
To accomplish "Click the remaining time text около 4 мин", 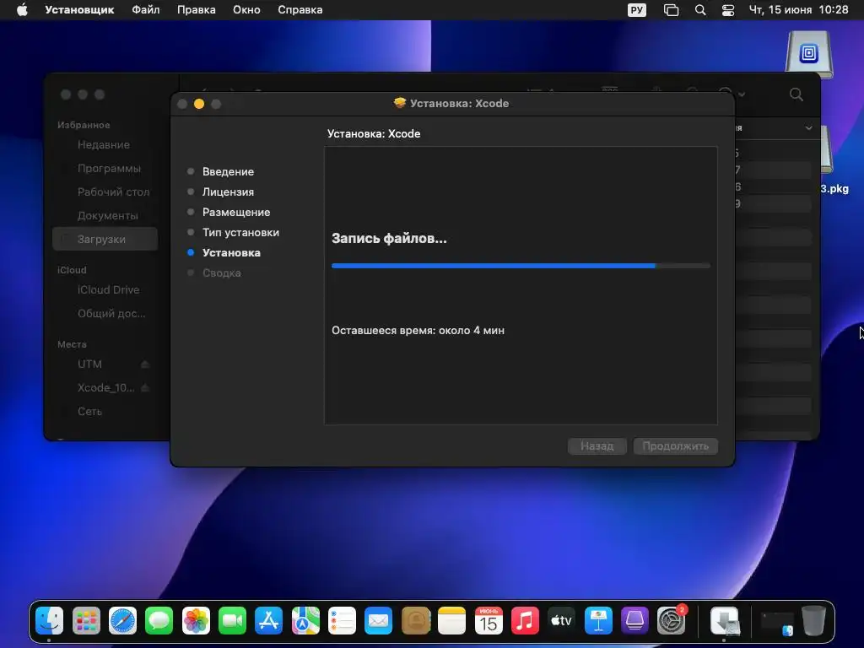I will pyautogui.click(x=472, y=331).
